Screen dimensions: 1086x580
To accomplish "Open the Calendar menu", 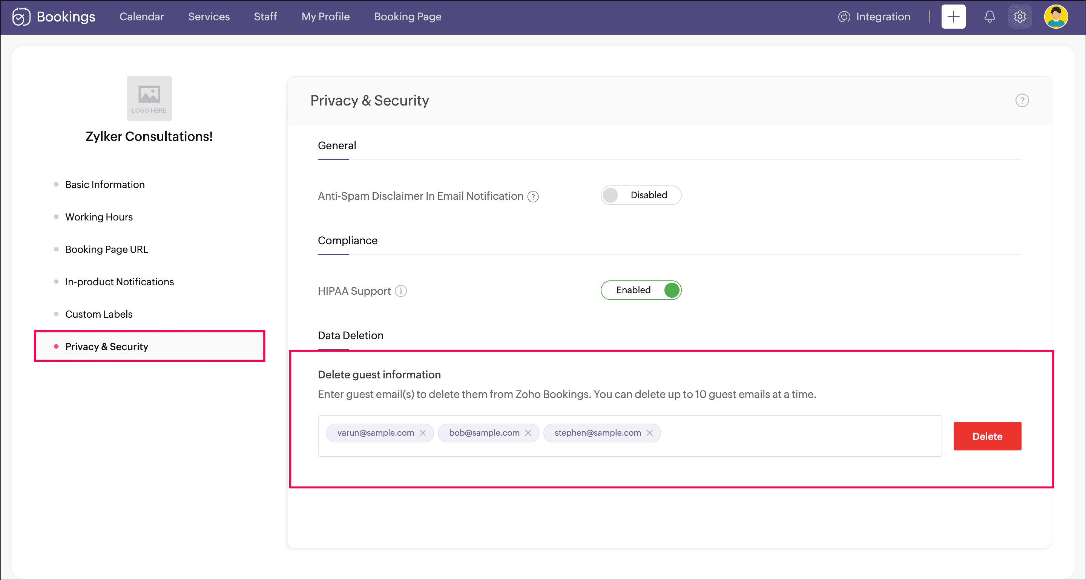I will pos(142,17).
